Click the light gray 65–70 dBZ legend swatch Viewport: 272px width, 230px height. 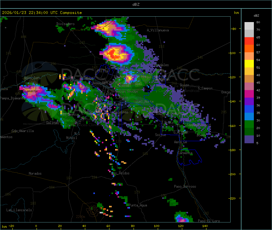[x=249, y=34]
